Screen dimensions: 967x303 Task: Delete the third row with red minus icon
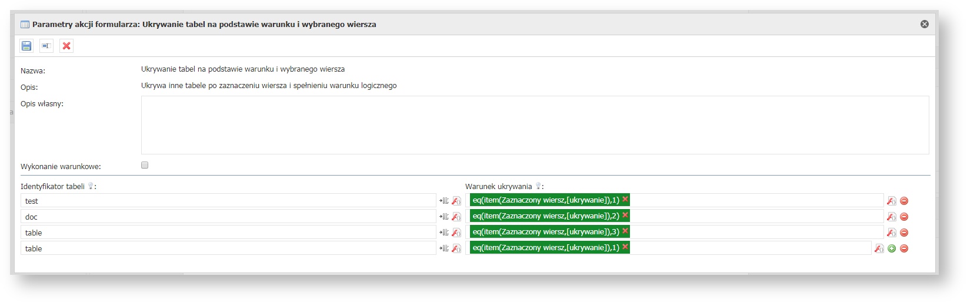click(904, 233)
